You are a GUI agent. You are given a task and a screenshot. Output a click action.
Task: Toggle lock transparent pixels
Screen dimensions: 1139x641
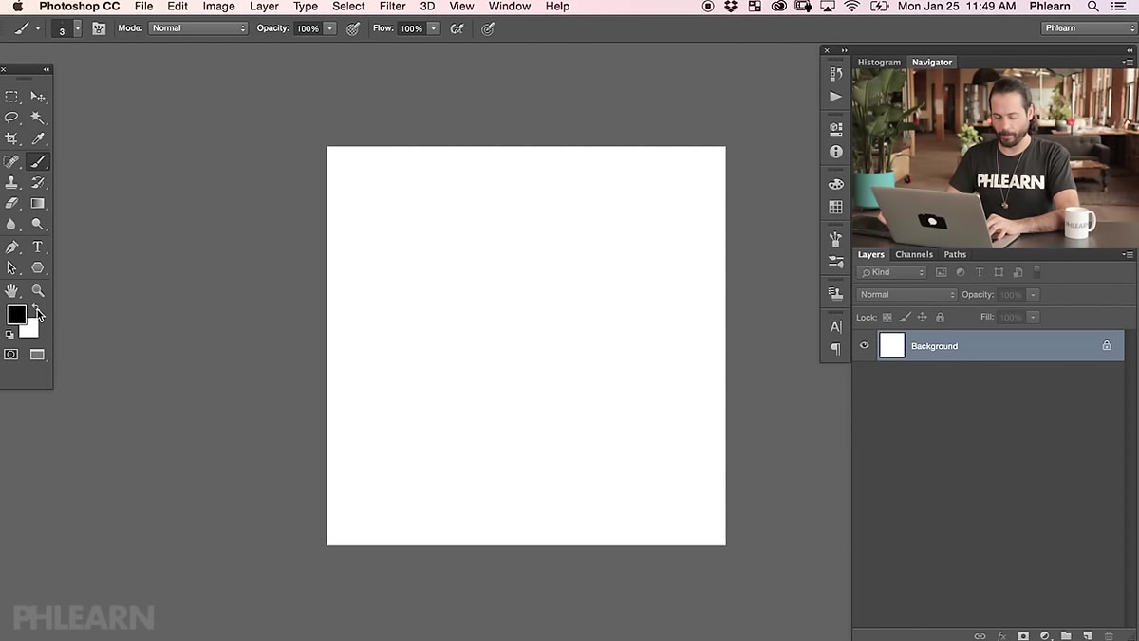[887, 318]
